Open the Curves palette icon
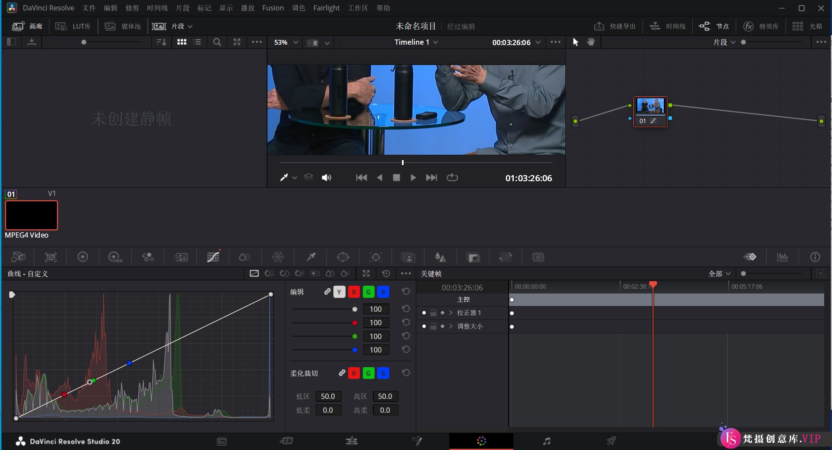832x450 pixels. point(213,257)
